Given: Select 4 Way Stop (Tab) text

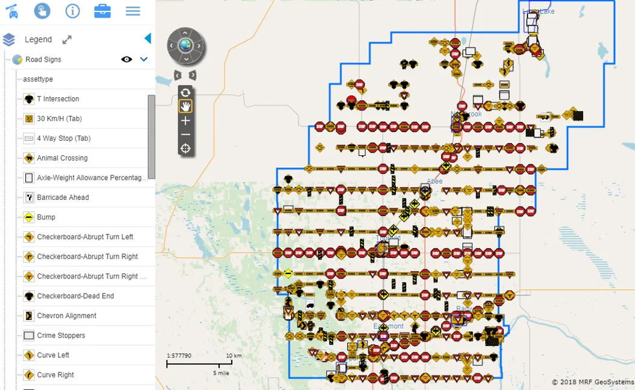Looking at the screenshot, I should tap(64, 138).
